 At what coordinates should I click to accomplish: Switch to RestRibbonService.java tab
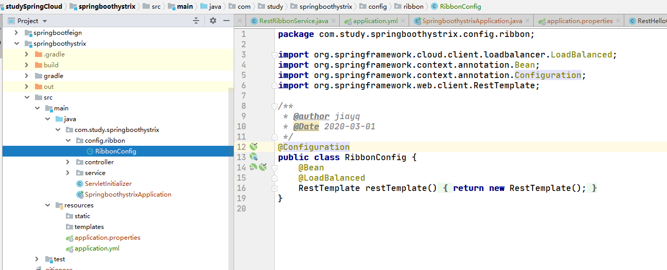click(x=293, y=21)
